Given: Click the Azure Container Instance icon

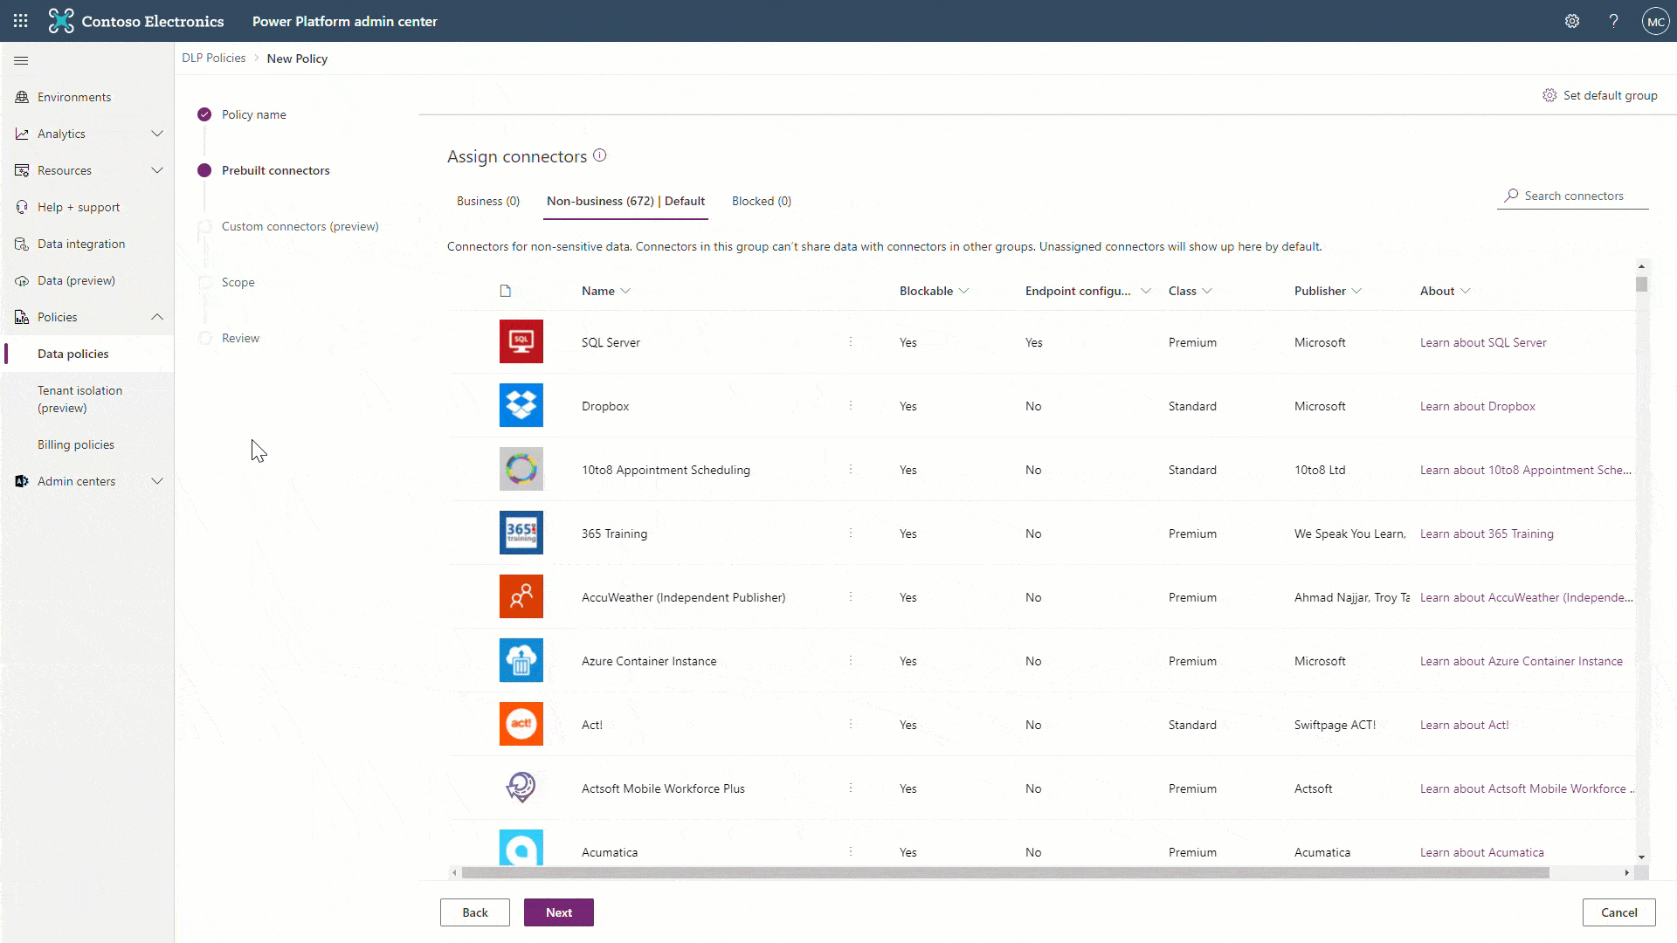Looking at the screenshot, I should pos(521,660).
